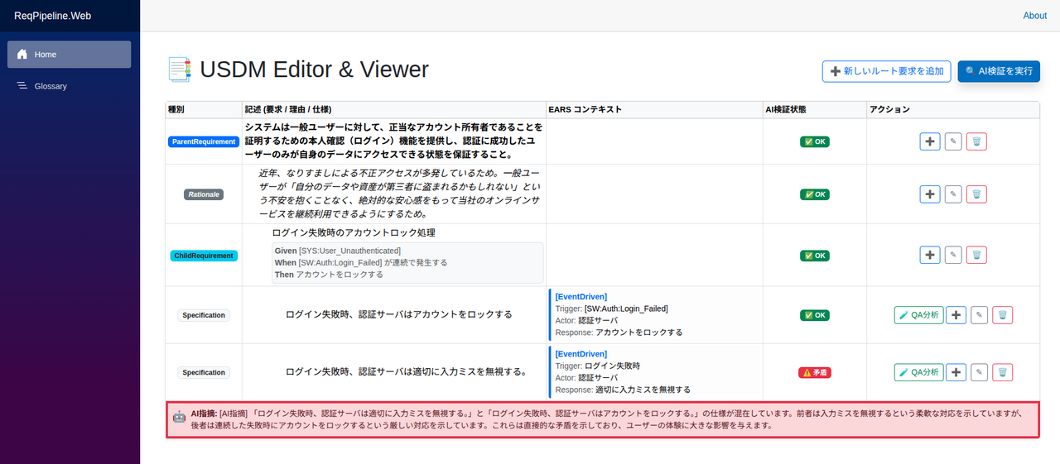Open the About link
The image size is (1060, 464).
coord(1034,16)
